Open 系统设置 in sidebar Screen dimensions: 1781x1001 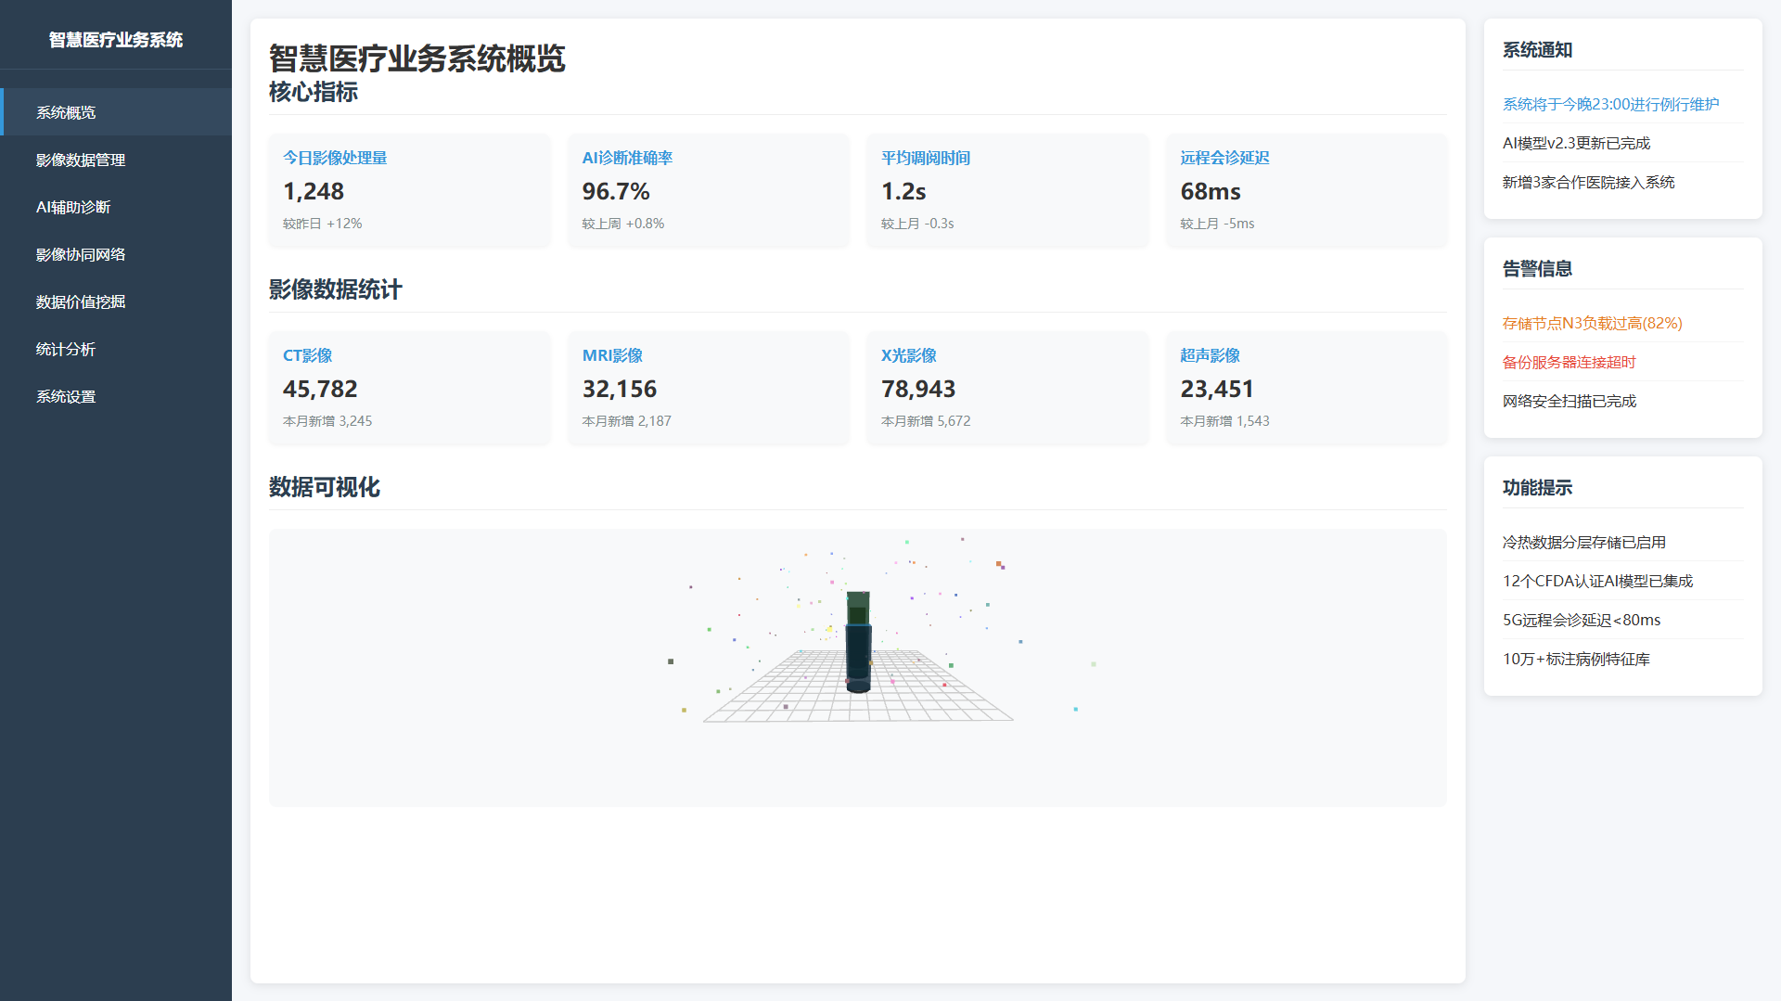[x=66, y=396]
